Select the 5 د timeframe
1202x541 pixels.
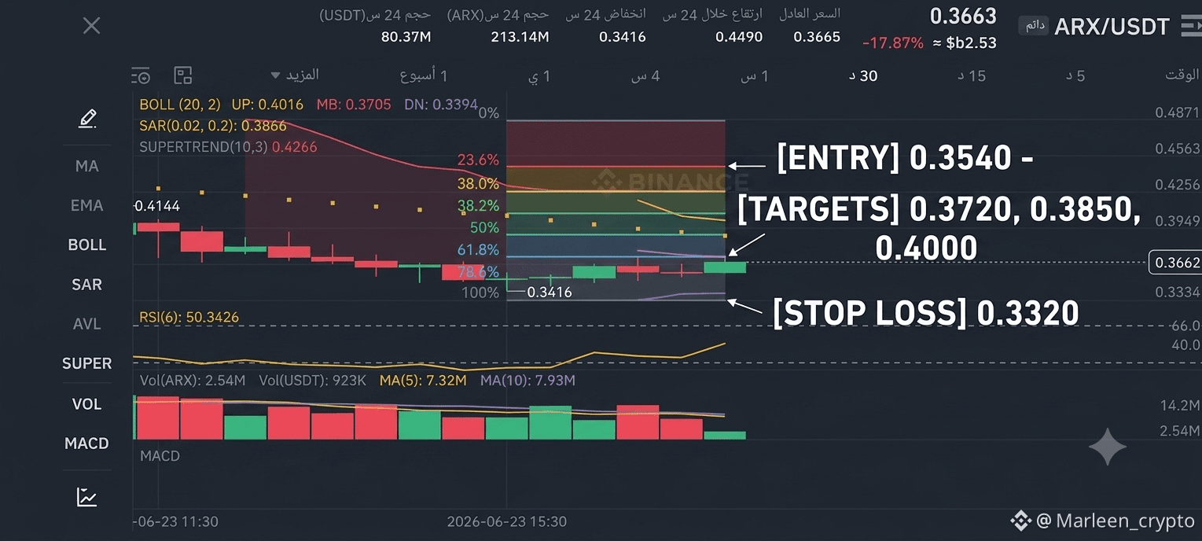point(1075,75)
